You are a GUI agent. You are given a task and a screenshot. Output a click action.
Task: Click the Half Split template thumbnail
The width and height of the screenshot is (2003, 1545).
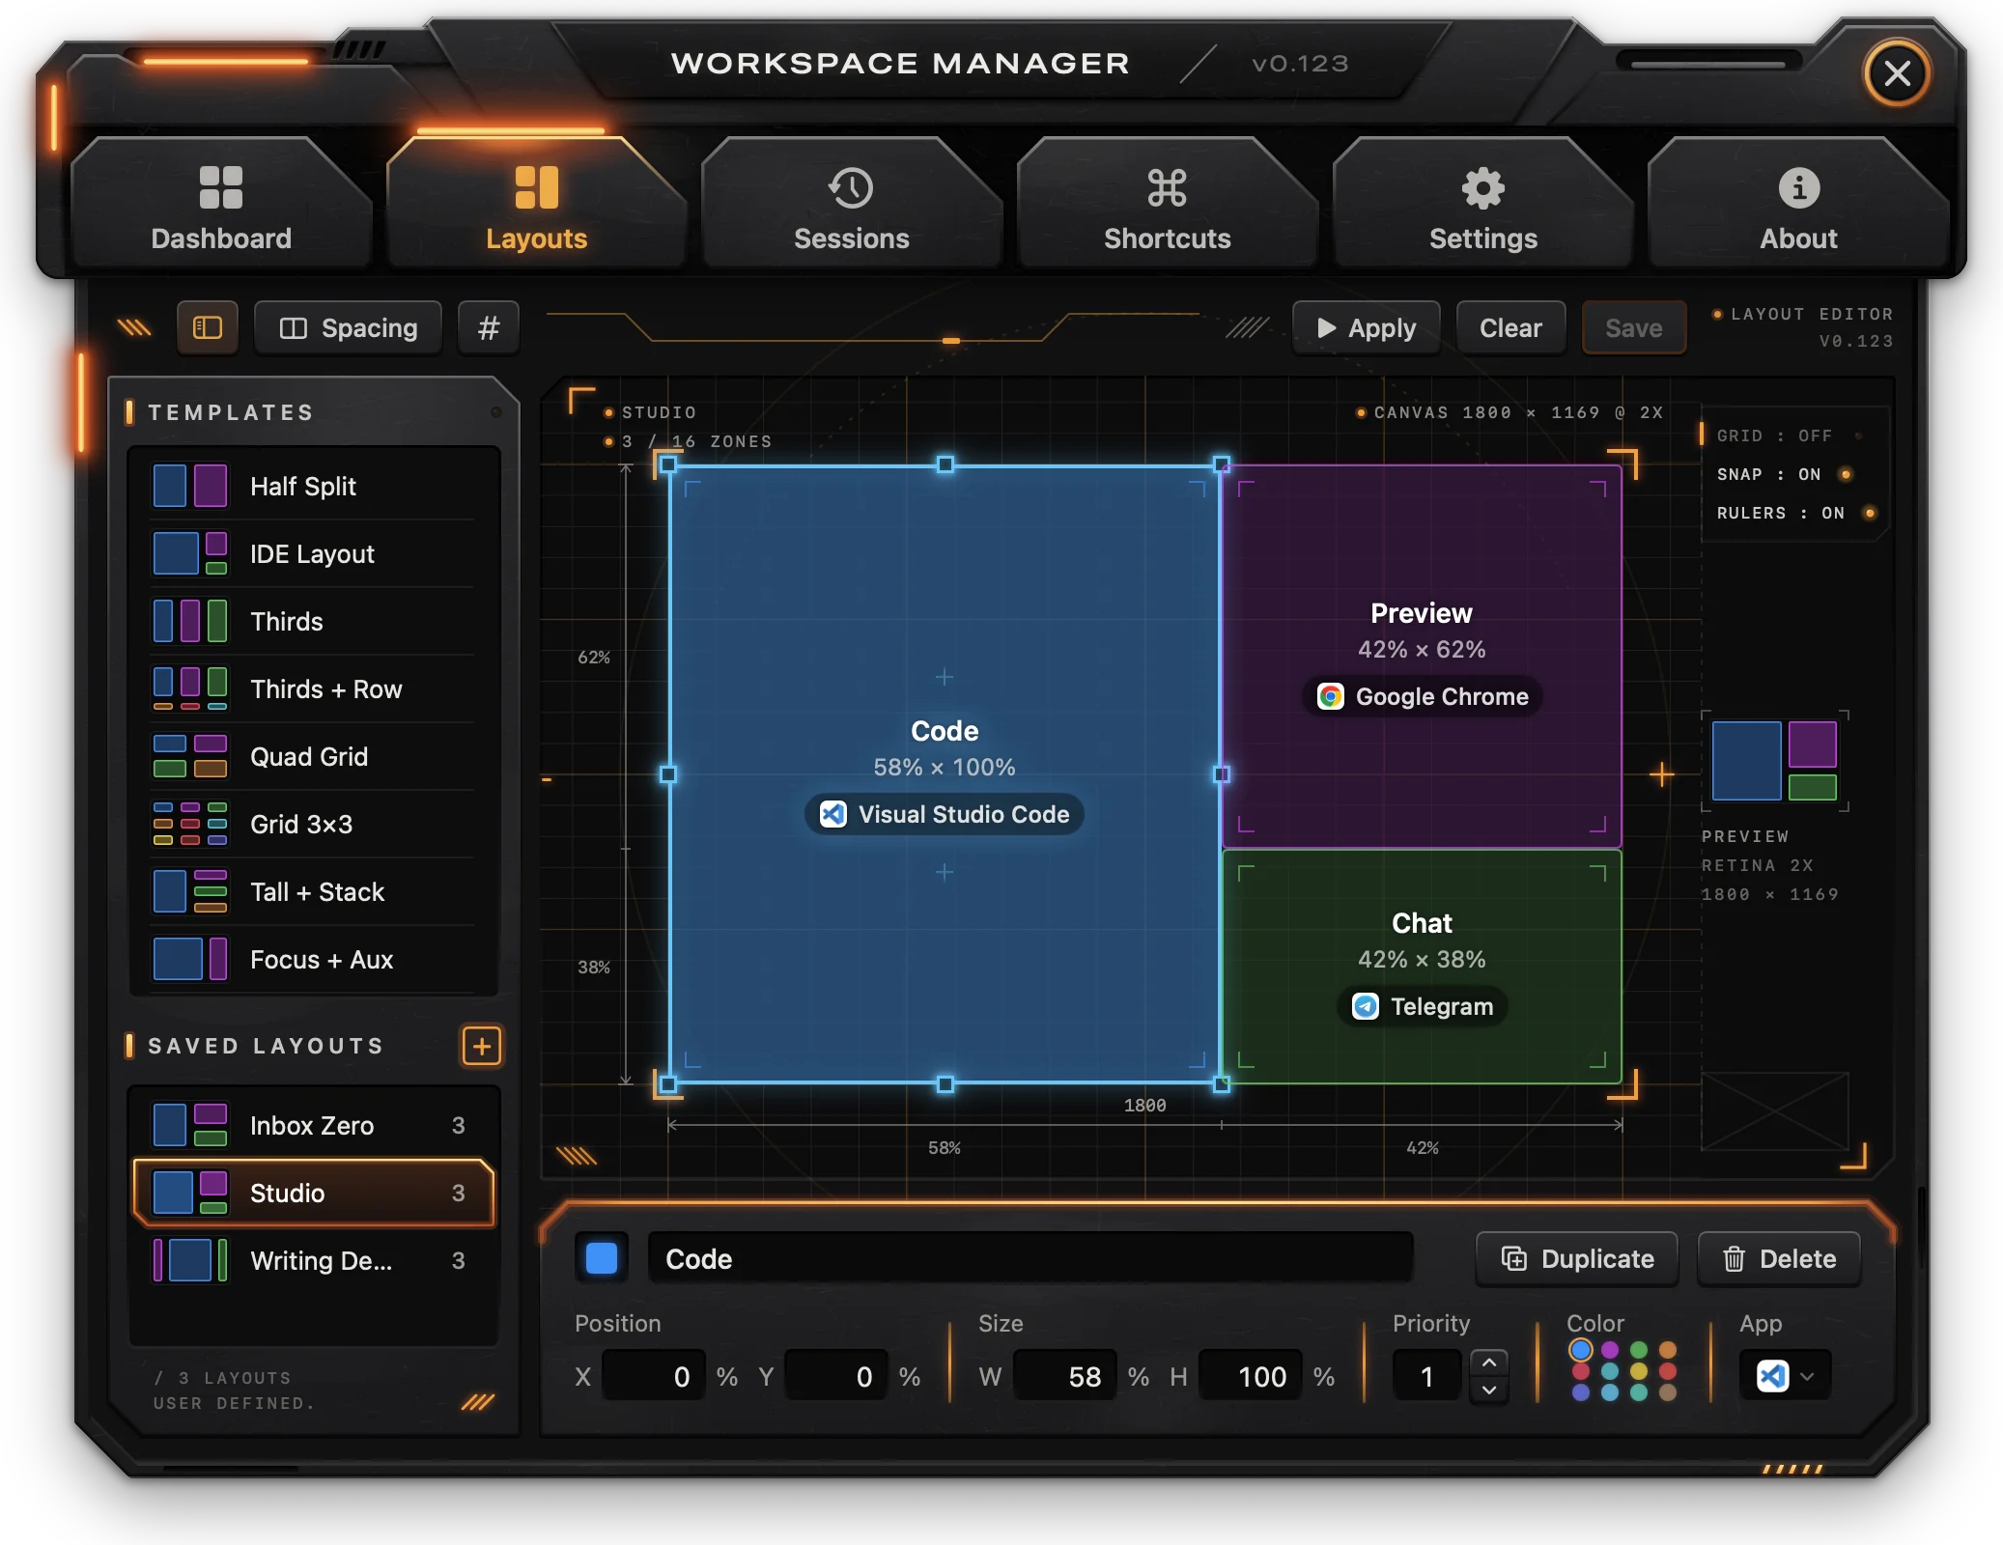click(190, 486)
